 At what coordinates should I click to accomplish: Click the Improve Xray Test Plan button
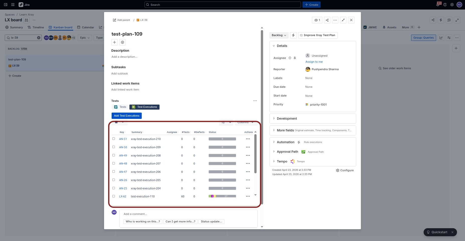[318, 35]
